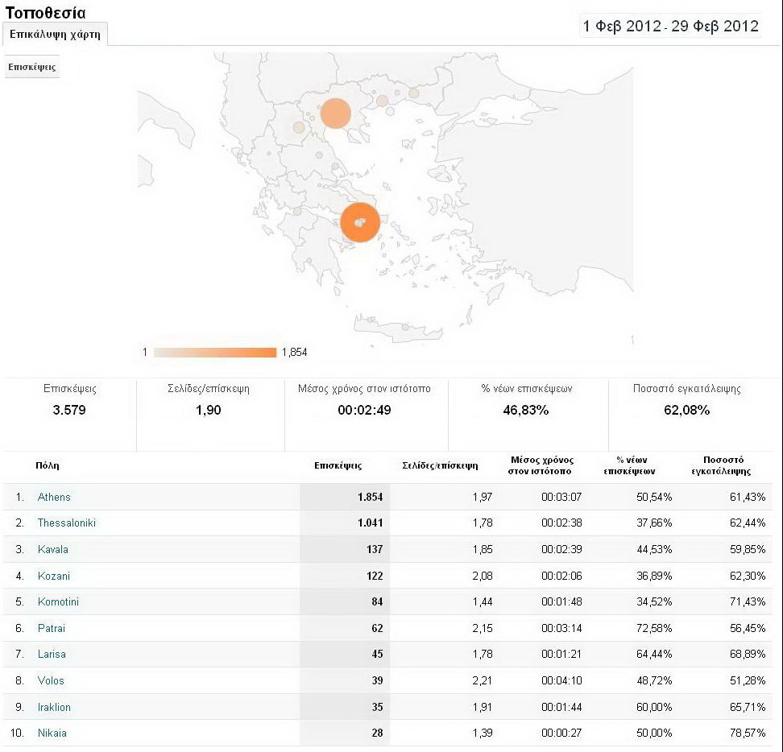Click Athens visits cell 1.854
The width and height of the screenshot is (783, 752).
(x=370, y=497)
